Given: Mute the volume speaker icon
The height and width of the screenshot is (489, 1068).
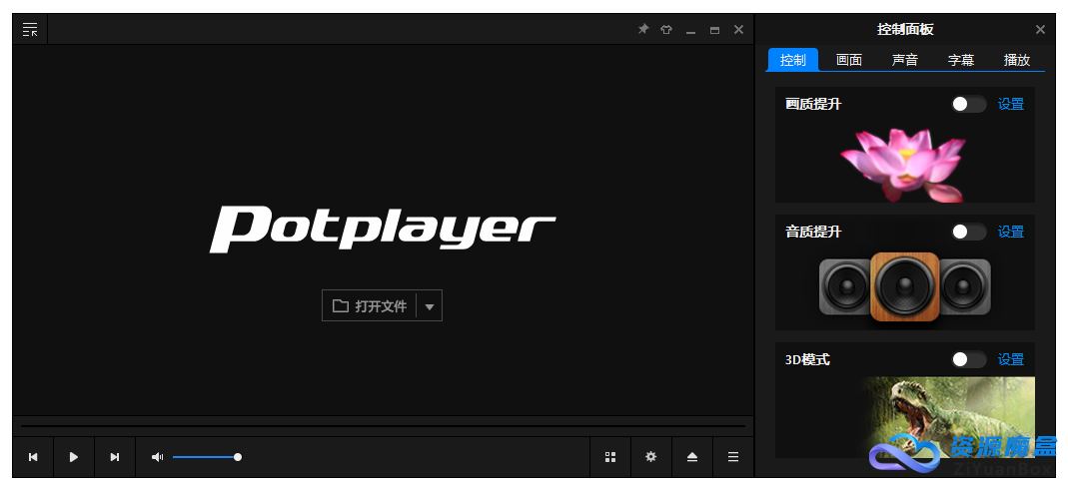Looking at the screenshot, I should coord(157,457).
